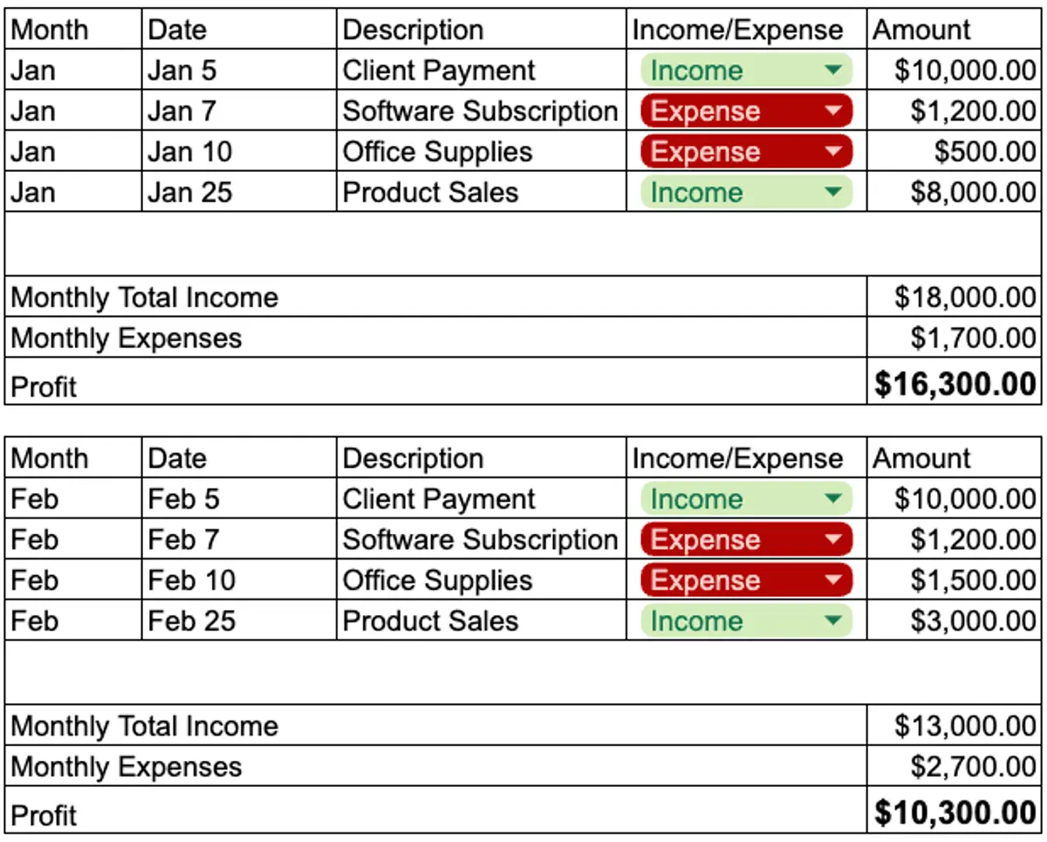Open Expense dropdown for Jan 7 Software Subscription
Image resolution: width=1047 pixels, height=842 pixels.
[746, 111]
